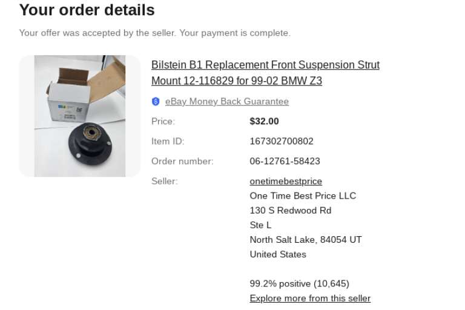Click the Order number: field label
465x310 pixels.
(182, 161)
